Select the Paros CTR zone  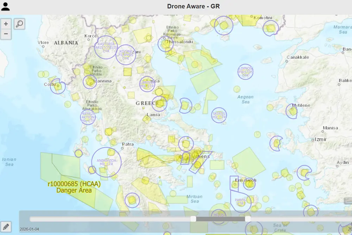coord(240,202)
